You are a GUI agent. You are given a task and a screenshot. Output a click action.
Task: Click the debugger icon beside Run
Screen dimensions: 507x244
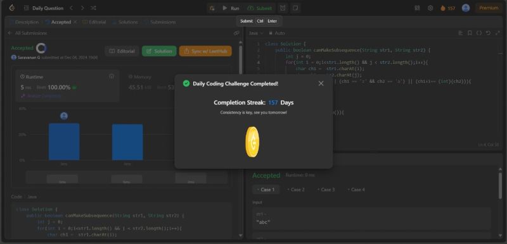click(x=212, y=8)
